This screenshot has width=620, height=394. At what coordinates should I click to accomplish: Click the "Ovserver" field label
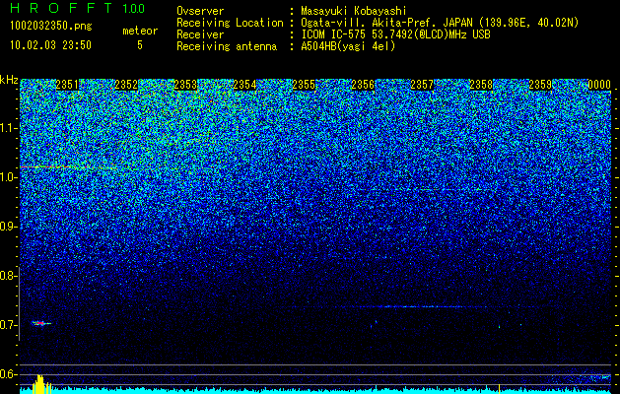pos(200,11)
